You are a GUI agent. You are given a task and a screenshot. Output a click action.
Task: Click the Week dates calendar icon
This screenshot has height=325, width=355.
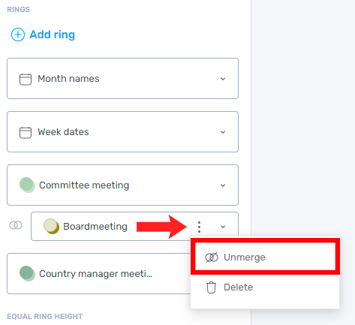[x=26, y=132]
